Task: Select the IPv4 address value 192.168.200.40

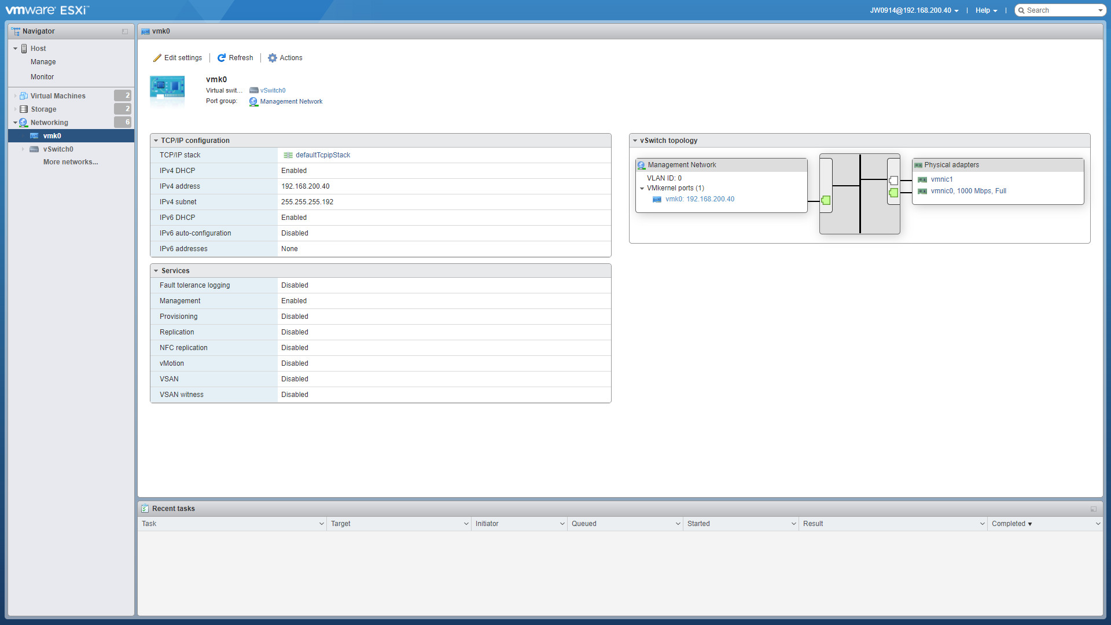Action: tap(306, 186)
